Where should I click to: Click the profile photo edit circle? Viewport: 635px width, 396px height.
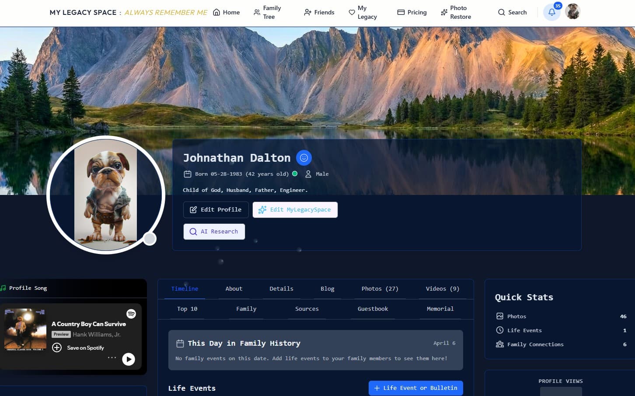click(x=150, y=239)
